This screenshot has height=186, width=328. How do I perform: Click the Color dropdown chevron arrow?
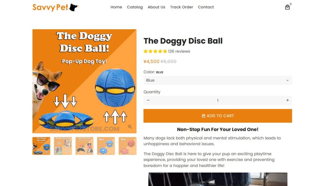pos(287,80)
